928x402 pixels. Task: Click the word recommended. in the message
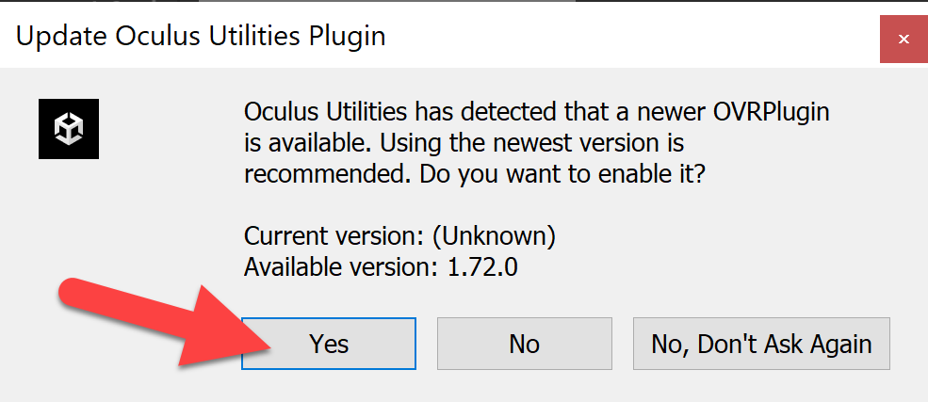pos(327,175)
